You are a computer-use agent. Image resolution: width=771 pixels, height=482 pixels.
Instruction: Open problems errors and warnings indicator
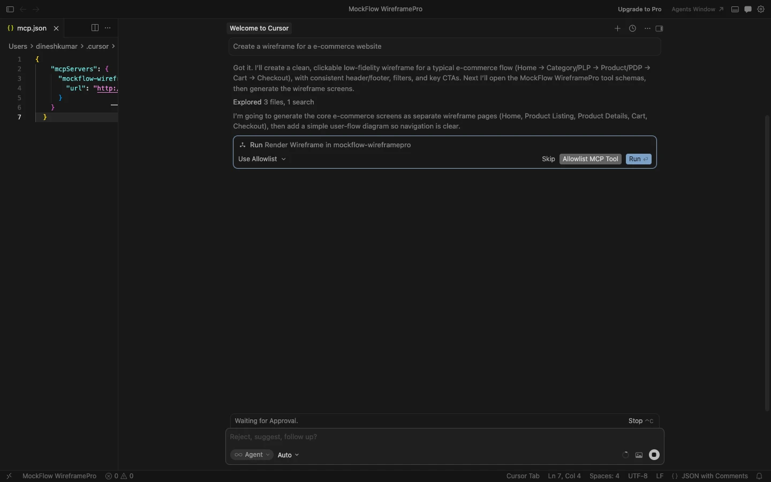(119, 476)
